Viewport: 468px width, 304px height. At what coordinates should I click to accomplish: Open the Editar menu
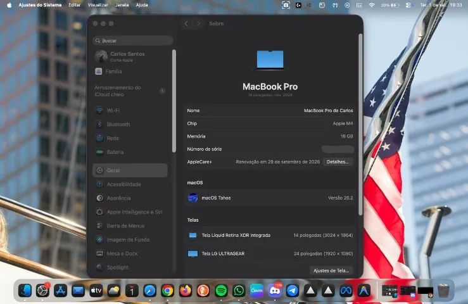coord(74,5)
